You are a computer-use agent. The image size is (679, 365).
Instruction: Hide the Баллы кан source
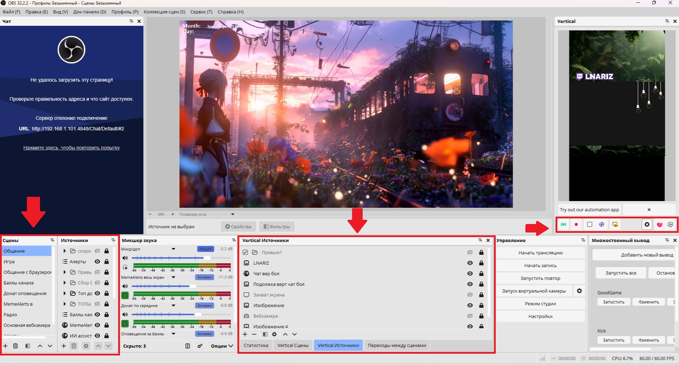click(97, 314)
